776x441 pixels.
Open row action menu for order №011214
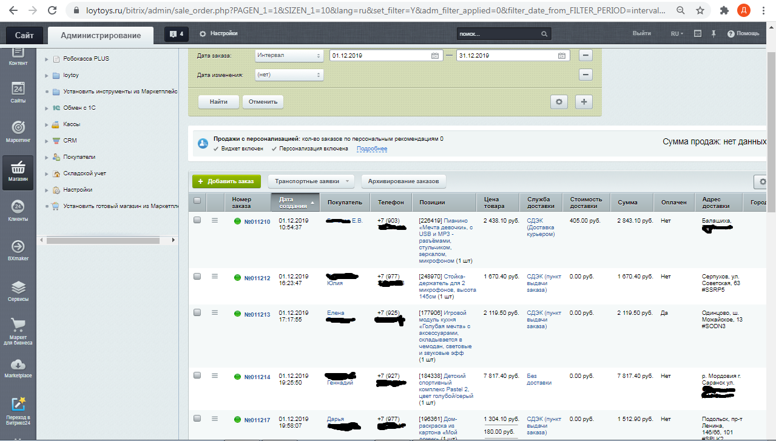point(214,376)
